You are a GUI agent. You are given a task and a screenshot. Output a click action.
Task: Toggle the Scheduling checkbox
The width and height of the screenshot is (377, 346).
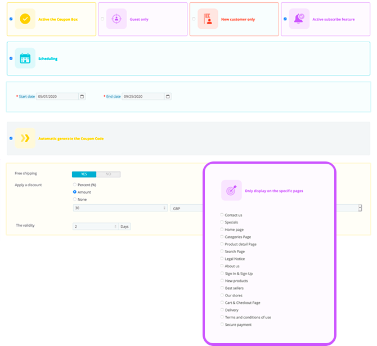pos(11,58)
